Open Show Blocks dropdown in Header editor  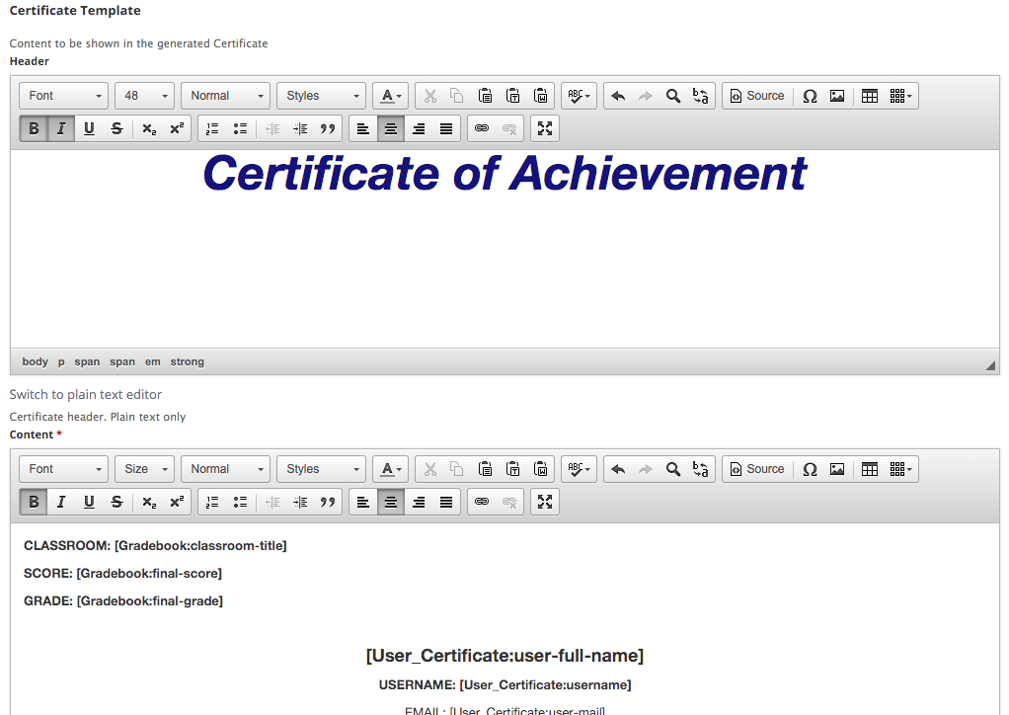[900, 96]
